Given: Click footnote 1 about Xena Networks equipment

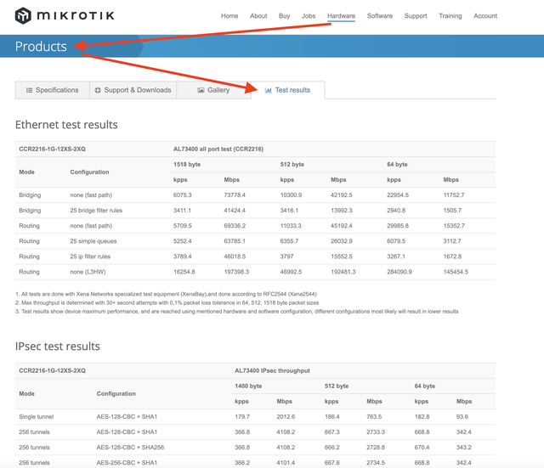Looking at the screenshot, I should pos(166,294).
